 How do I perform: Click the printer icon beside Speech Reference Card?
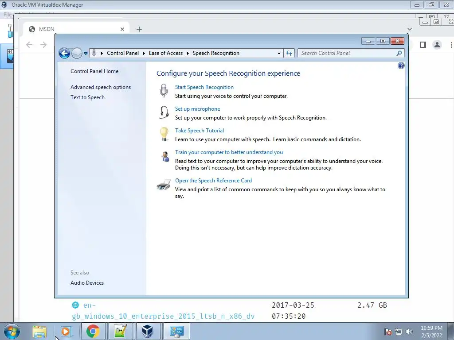(x=164, y=184)
